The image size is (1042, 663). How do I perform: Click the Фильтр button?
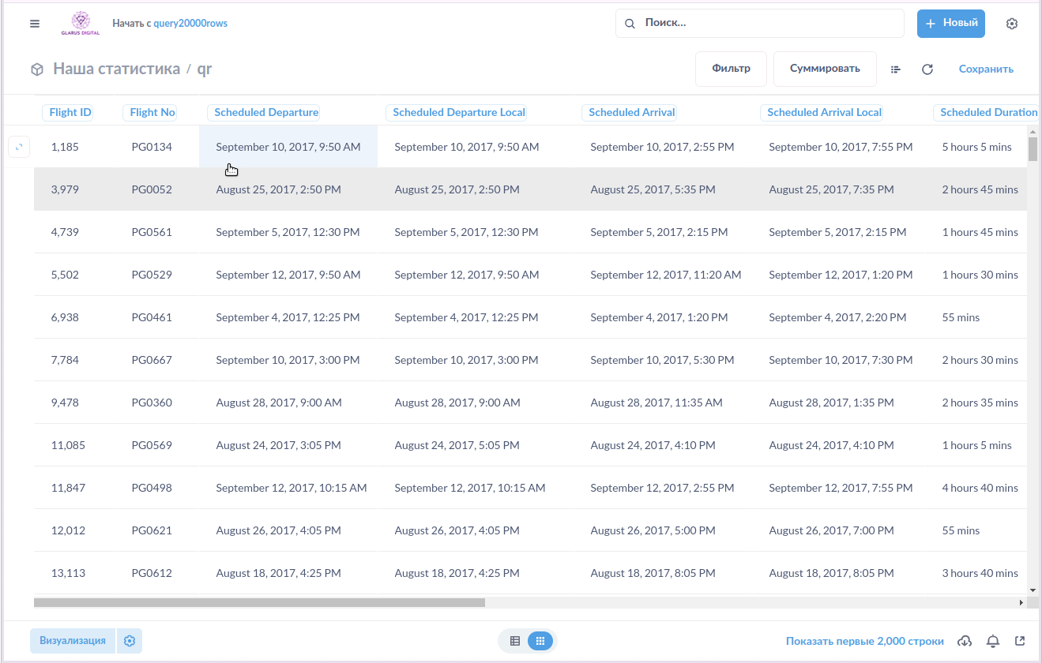click(731, 69)
